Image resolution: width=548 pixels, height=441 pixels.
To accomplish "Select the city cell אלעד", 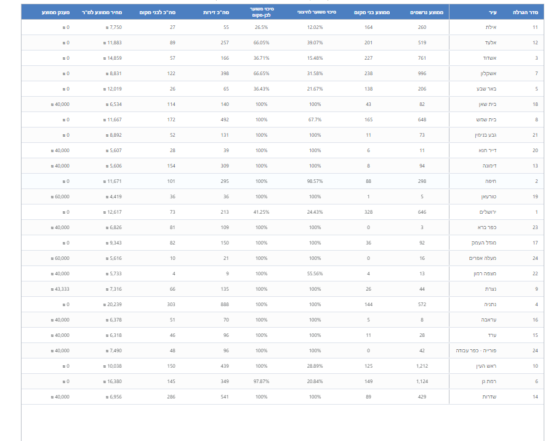I will pyautogui.click(x=490, y=42).
